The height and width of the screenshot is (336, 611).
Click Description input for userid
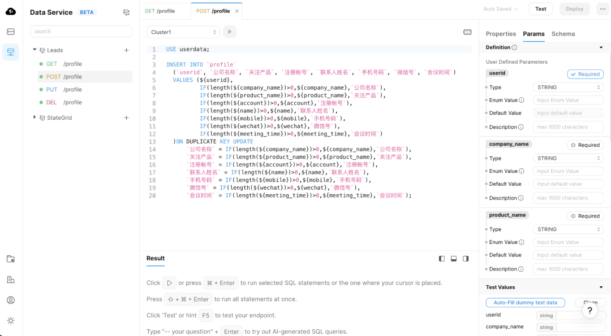(x=568, y=127)
